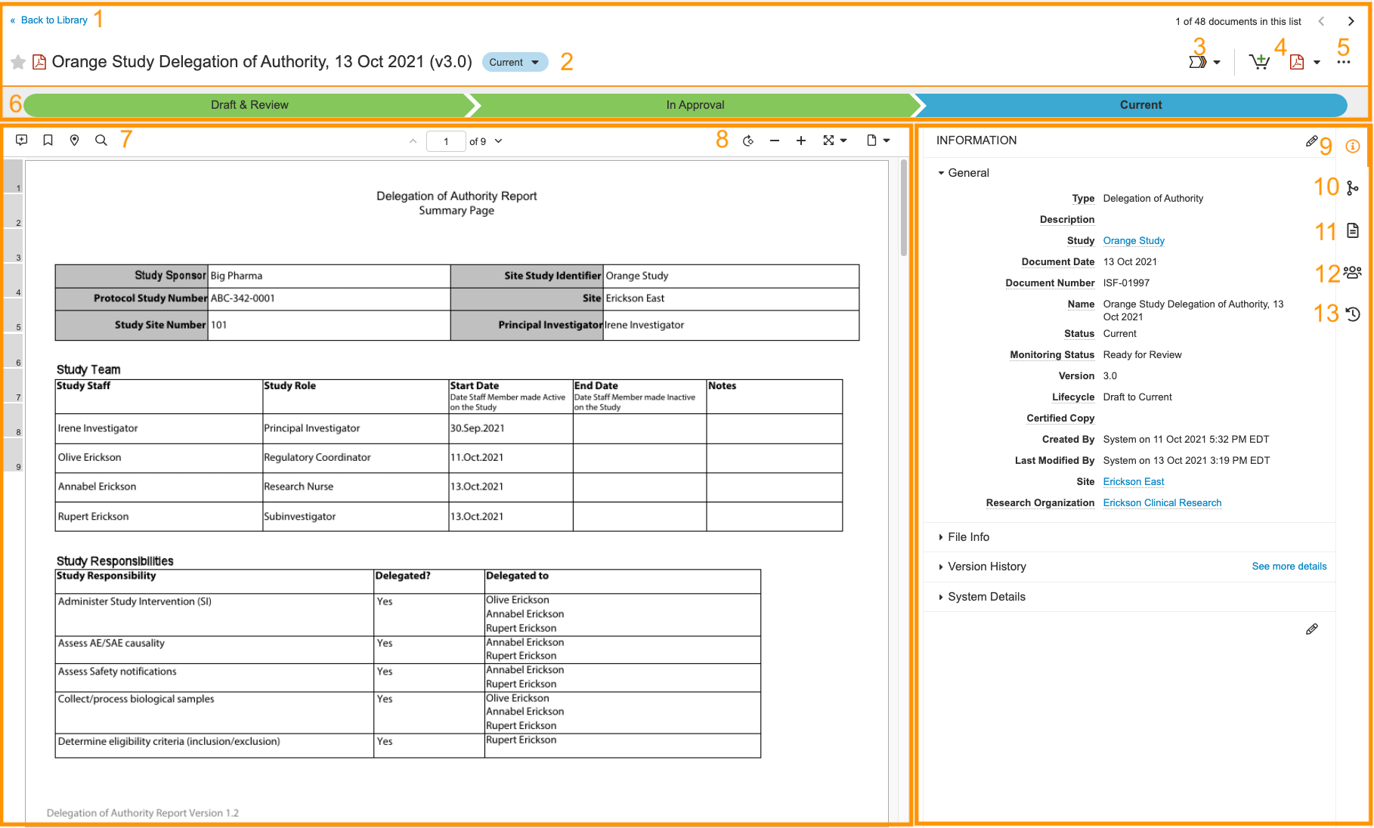Click the rotate page icon
Viewport: 1374px width, 828px height.
pos(748,141)
